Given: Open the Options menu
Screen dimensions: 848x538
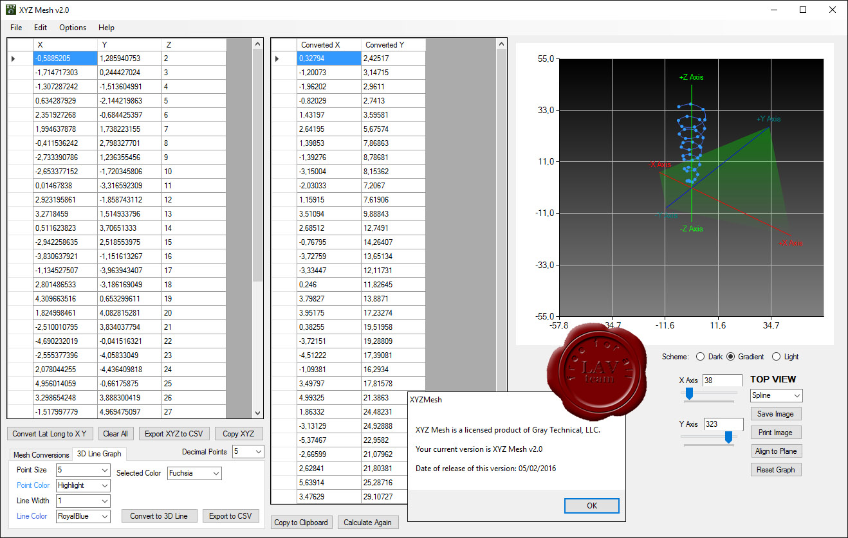Looking at the screenshot, I should pos(73,28).
